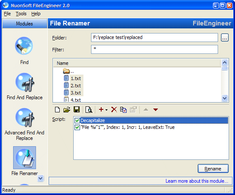This screenshot has width=235, height=195.
Task: Open a saved script with folder icon
Action: click(x=67, y=110)
